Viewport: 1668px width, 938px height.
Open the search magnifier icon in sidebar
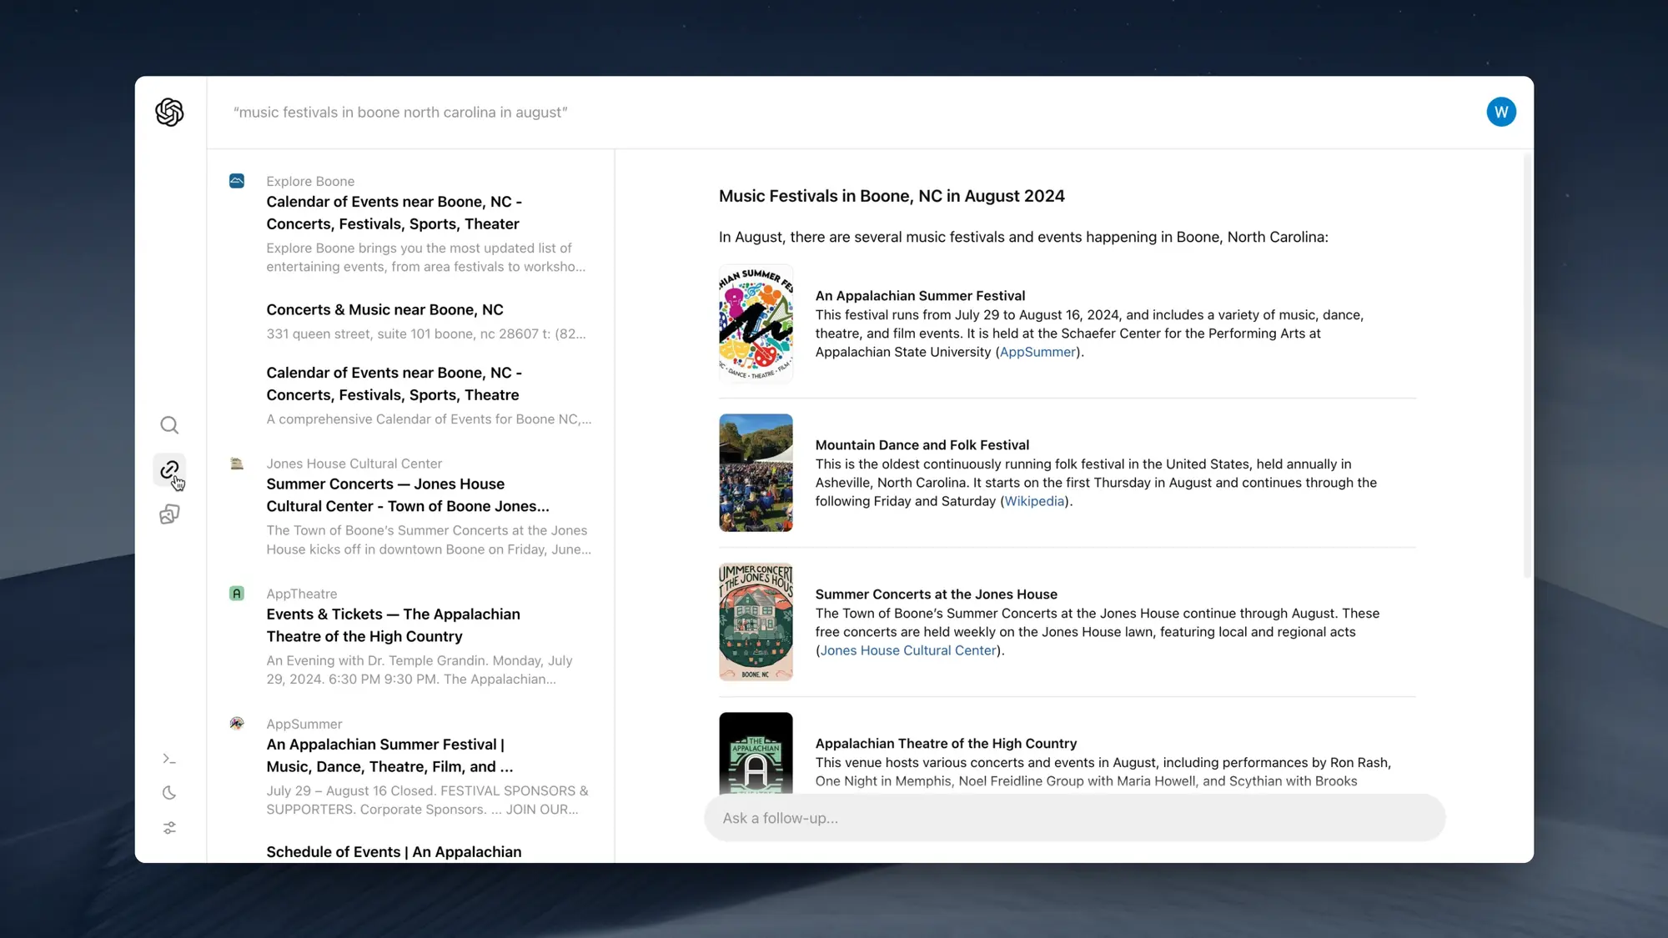[169, 425]
